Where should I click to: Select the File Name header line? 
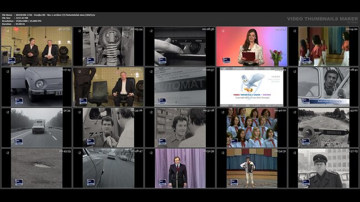pyautogui.click(x=48, y=15)
